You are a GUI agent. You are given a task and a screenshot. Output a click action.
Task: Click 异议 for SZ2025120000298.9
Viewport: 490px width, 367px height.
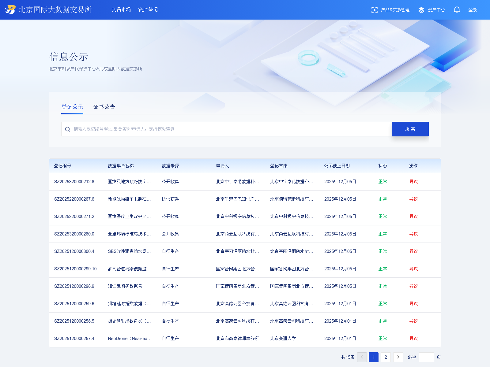pyautogui.click(x=413, y=286)
